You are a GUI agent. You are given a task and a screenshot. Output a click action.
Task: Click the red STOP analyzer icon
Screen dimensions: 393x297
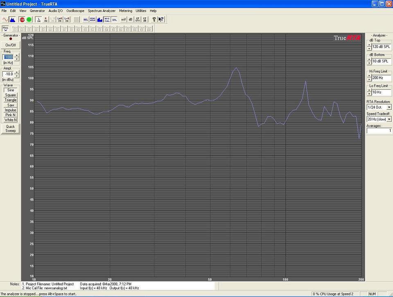[x=22, y=19]
